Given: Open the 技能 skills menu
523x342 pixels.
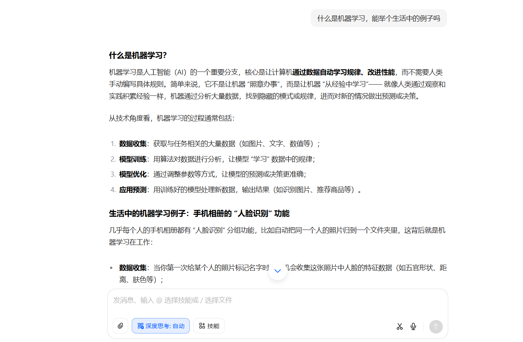Looking at the screenshot, I should pos(209,326).
